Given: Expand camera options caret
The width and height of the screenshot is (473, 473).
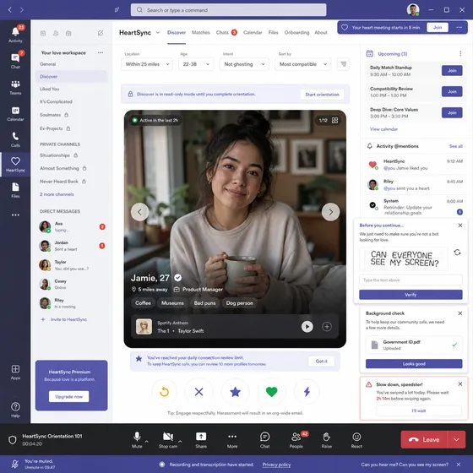Looking at the screenshot, I should point(180,441).
